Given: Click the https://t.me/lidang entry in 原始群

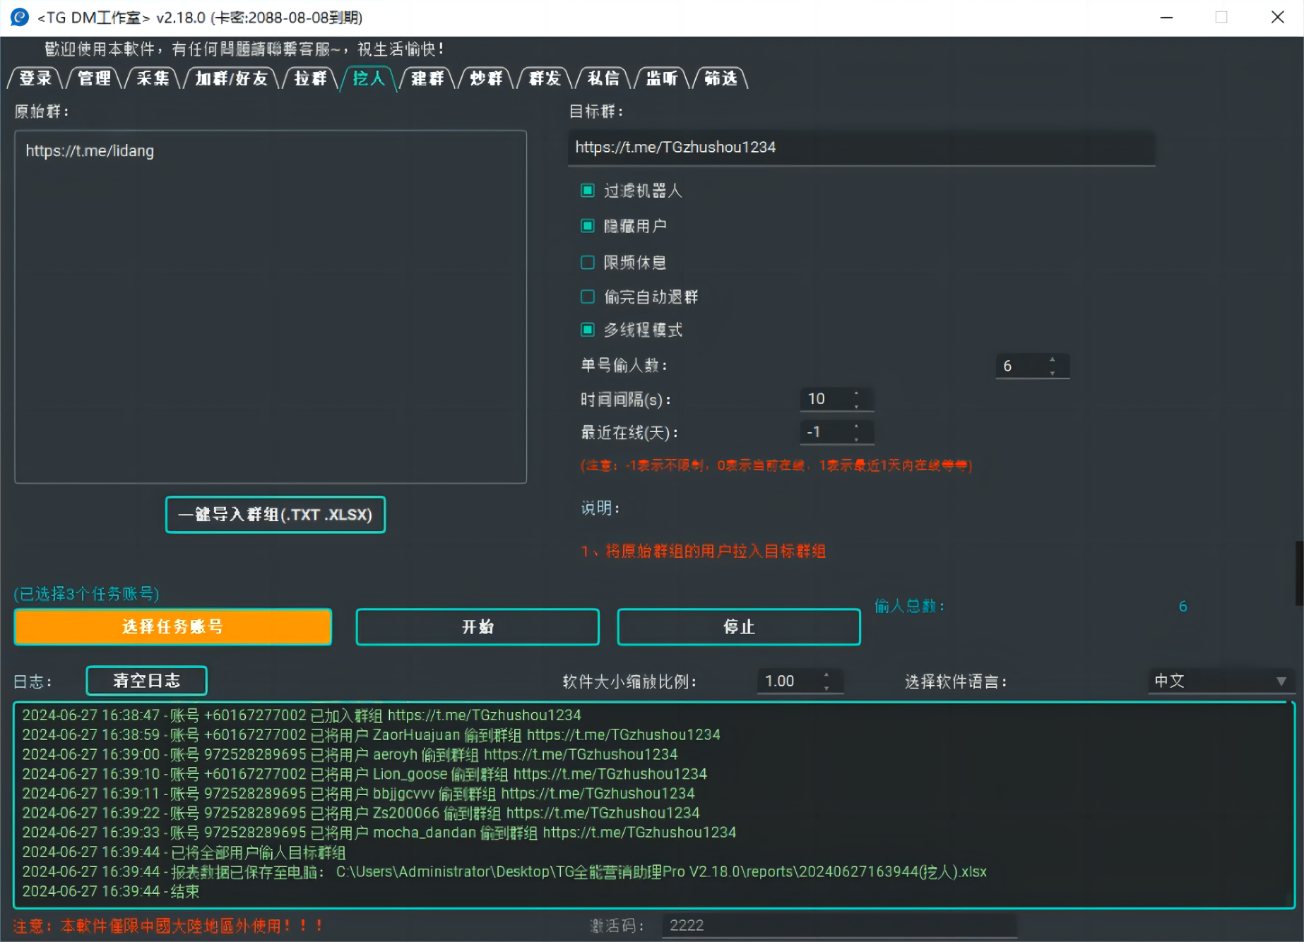Looking at the screenshot, I should click(x=90, y=151).
